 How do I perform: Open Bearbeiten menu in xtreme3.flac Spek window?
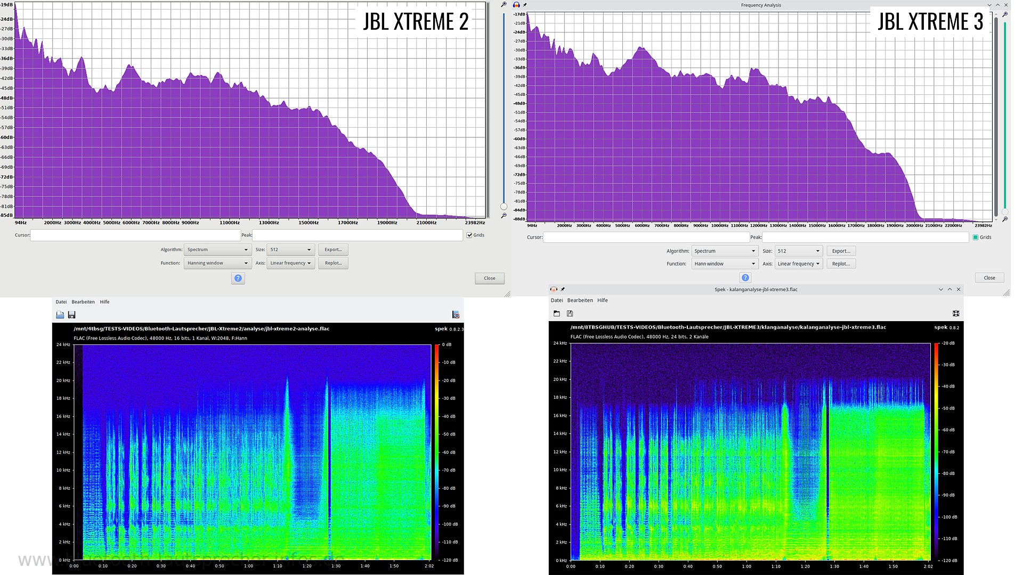580,300
